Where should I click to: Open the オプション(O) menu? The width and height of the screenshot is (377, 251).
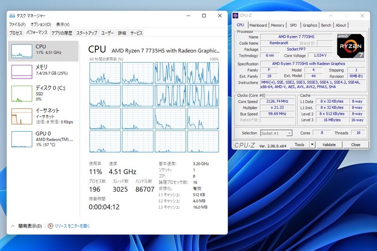pos(41,24)
